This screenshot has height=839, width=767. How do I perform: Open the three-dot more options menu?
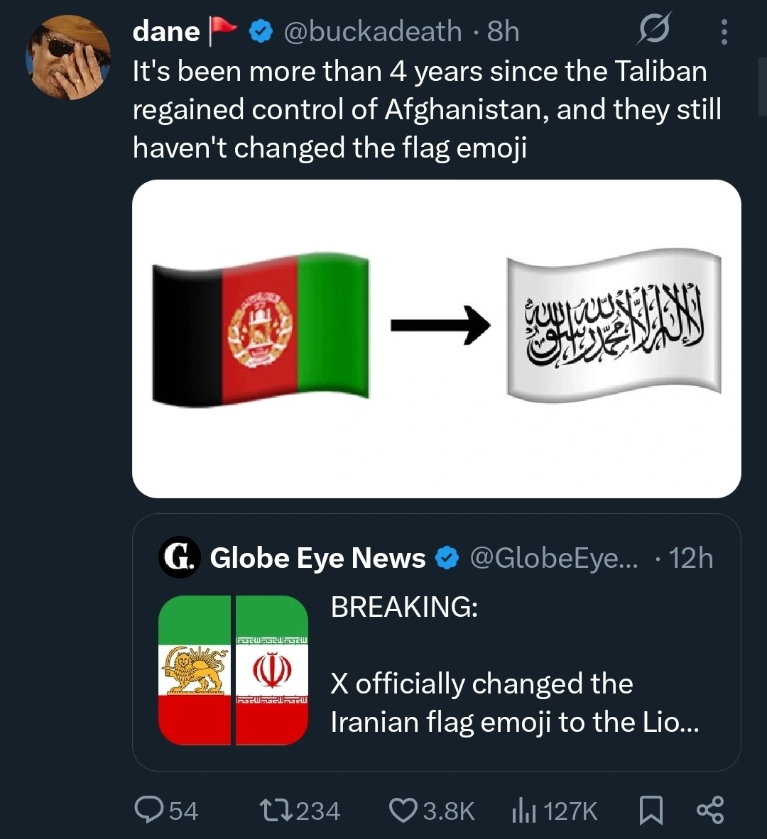pyautogui.click(x=724, y=32)
